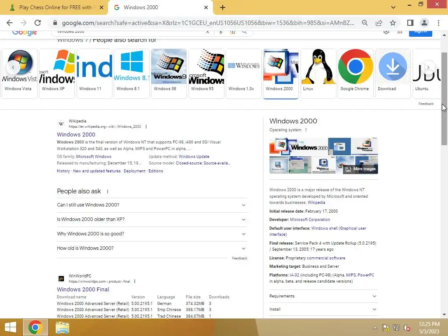Go back to the previous page
The width and height of the screenshot is (448, 336).
pyautogui.click(x=10, y=23)
